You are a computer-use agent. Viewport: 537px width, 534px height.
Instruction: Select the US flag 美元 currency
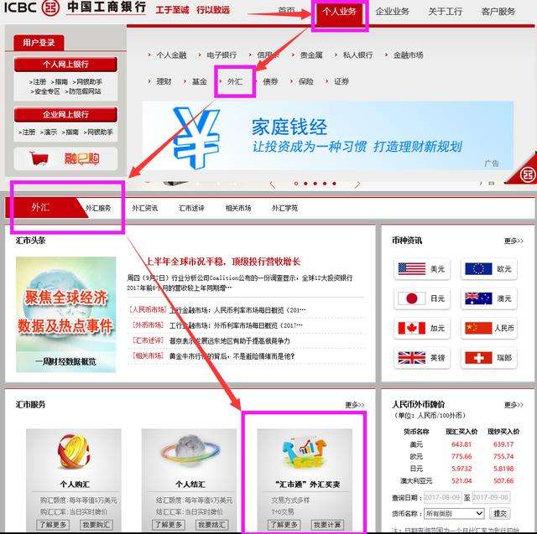point(422,269)
